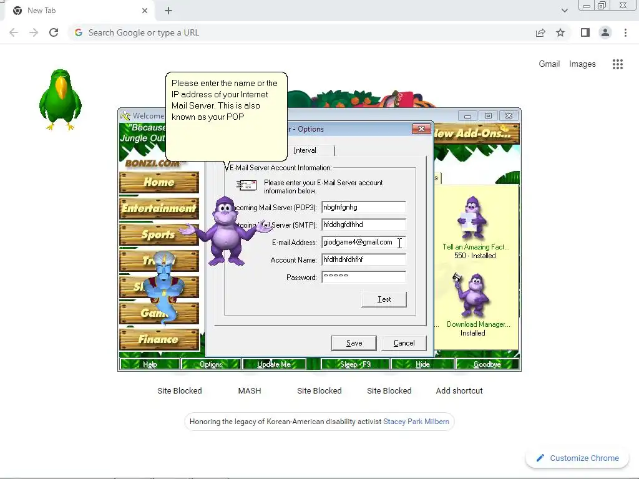This screenshot has height=479, width=639.
Task: Click the Goodbye button
Action: (x=487, y=364)
